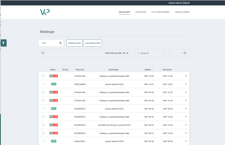Open the Innstillinger tab
Viewport: 225px width, 145px height.
[182, 12]
